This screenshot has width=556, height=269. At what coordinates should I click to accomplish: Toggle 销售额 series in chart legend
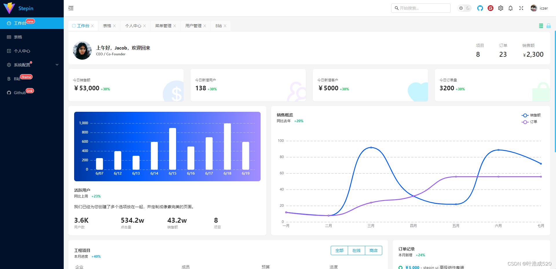tap(531, 115)
